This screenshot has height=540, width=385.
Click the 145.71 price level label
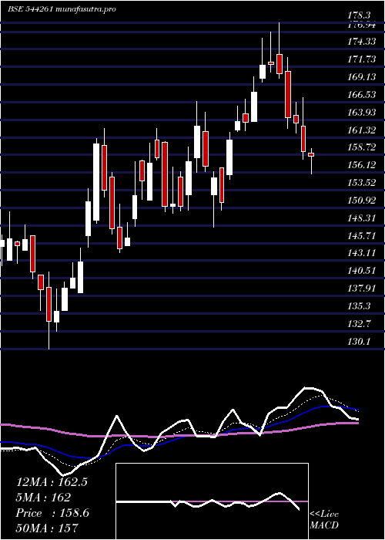pos(362,236)
